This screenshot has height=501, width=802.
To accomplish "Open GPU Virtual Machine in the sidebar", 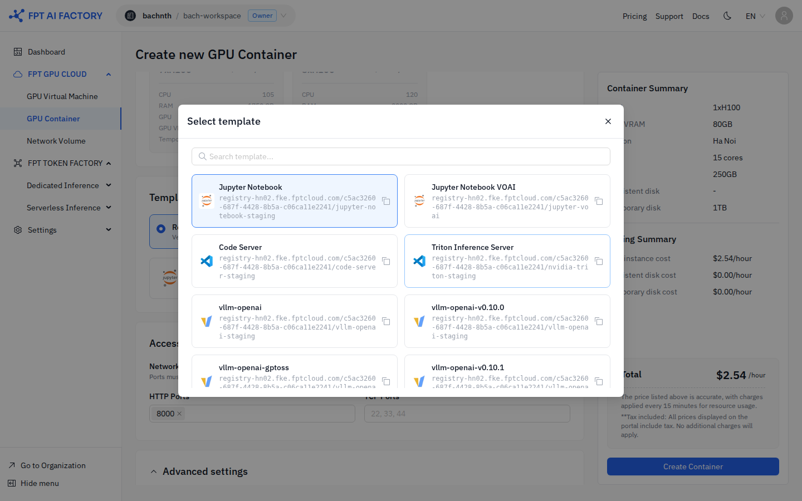I will point(62,96).
